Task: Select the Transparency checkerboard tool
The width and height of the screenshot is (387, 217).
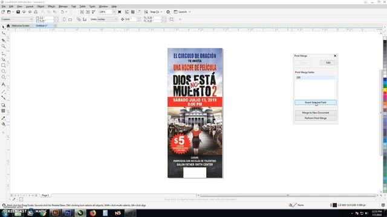Action: (x=4, y=111)
